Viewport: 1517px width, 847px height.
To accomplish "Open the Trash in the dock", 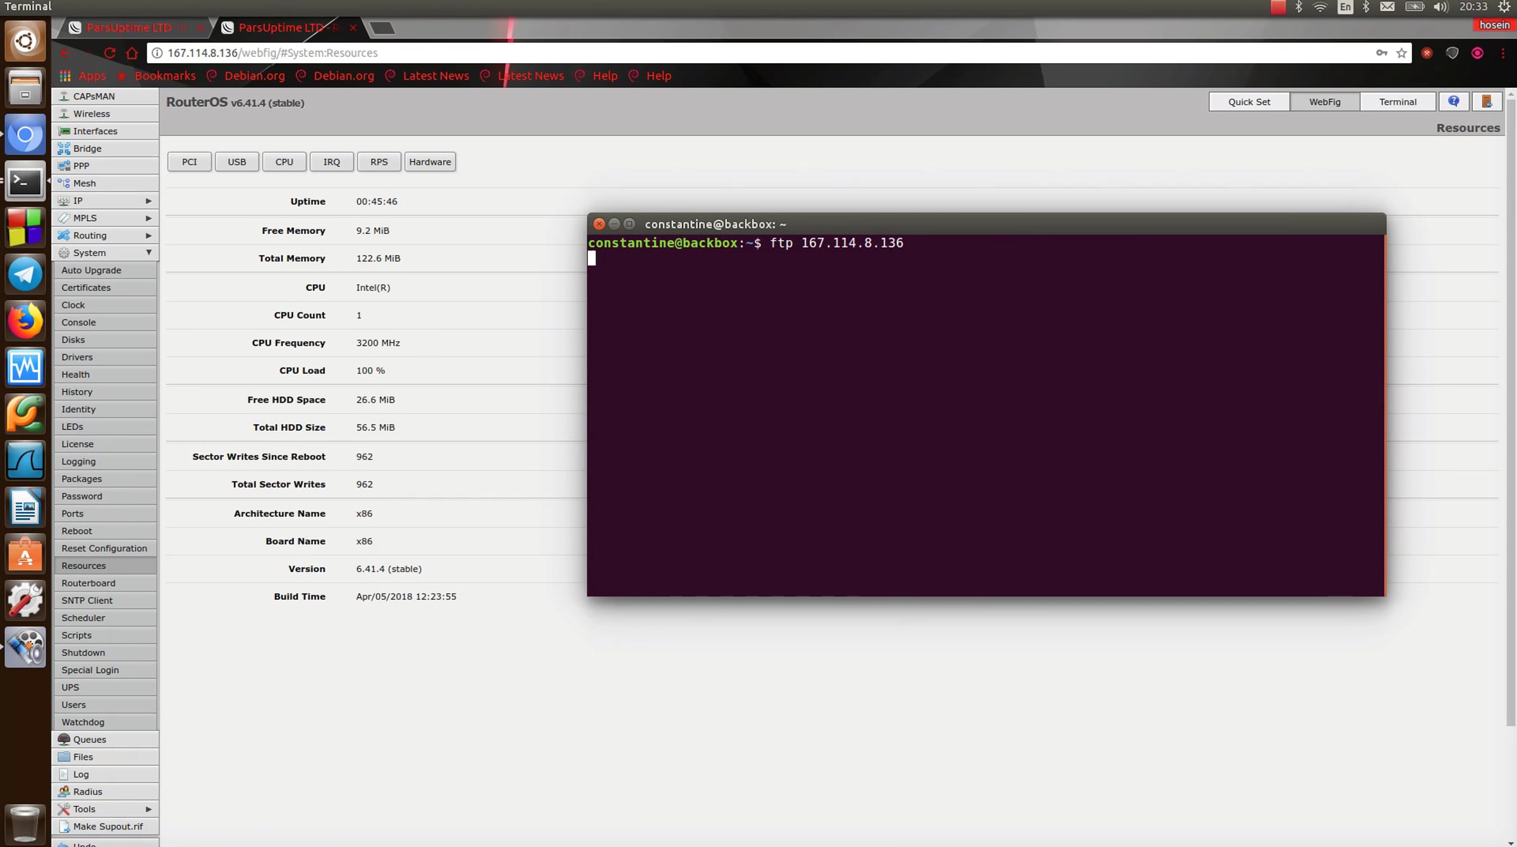I will tap(25, 824).
